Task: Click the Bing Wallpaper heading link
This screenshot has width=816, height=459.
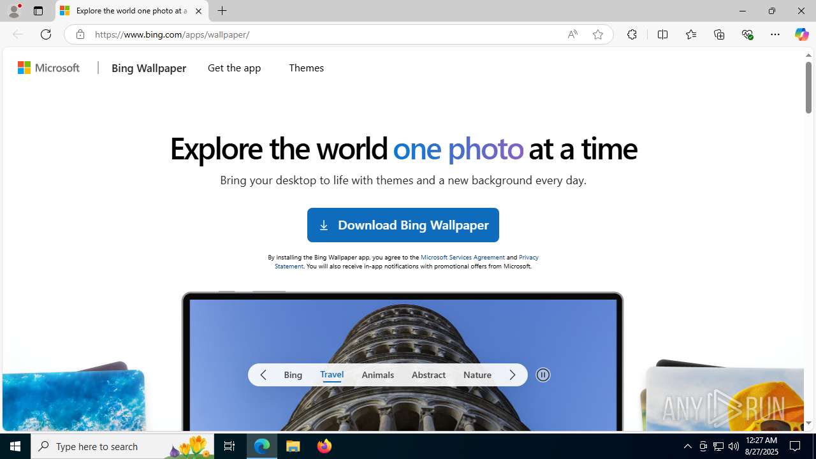Action: pos(149,68)
